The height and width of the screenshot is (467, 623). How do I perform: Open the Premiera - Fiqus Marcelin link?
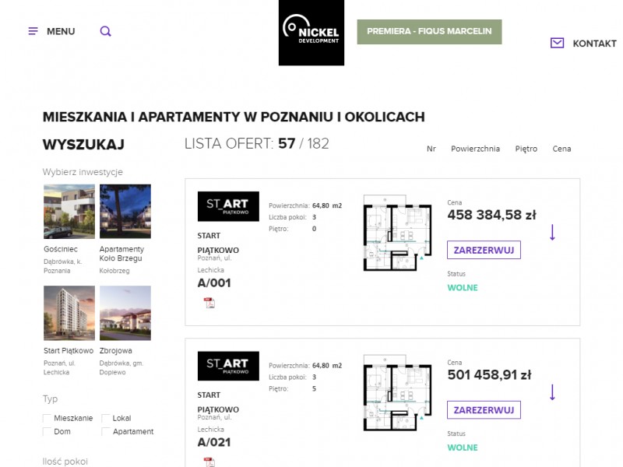429,32
